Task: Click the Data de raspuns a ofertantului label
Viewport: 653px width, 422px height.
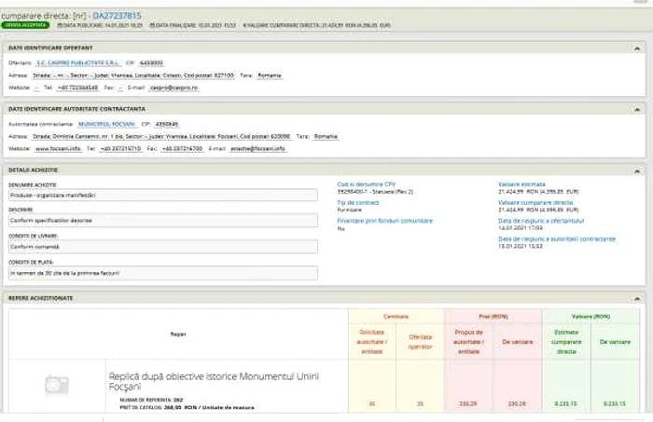Action: (541, 221)
